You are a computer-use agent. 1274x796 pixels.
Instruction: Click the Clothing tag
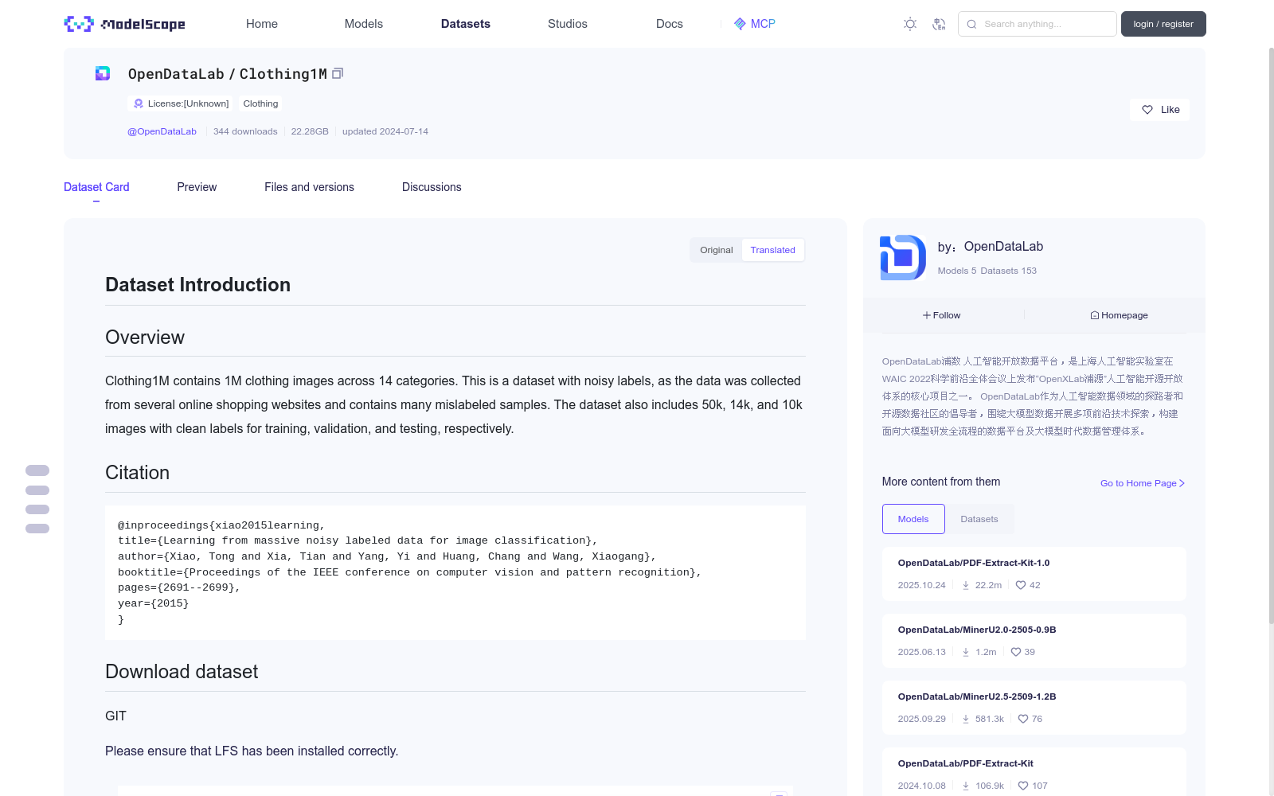260,103
